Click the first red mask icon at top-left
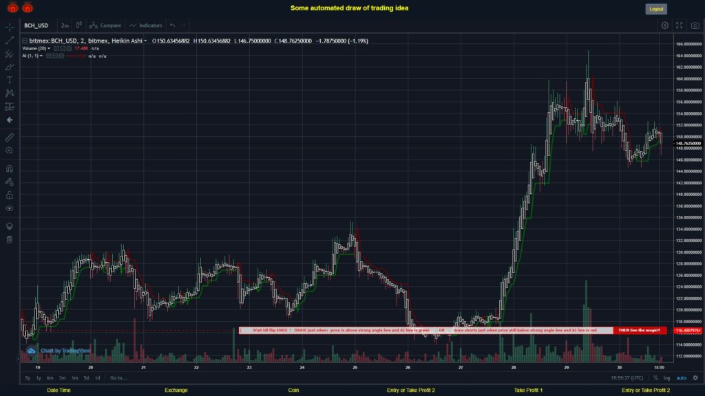 pyautogui.click(x=12, y=8)
